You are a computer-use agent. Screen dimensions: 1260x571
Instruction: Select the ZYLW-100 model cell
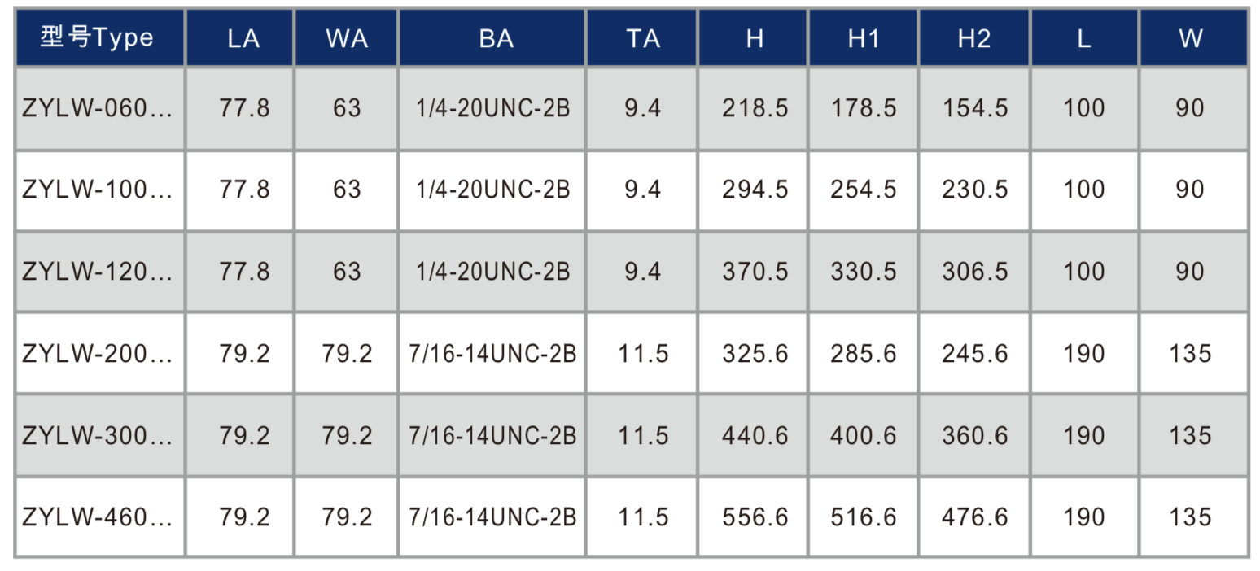click(98, 190)
